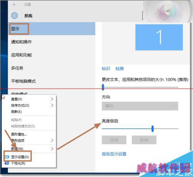The width and height of the screenshot is (193, 177).
Task: Open the 方向 orientation dropdown
Action: (140, 106)
